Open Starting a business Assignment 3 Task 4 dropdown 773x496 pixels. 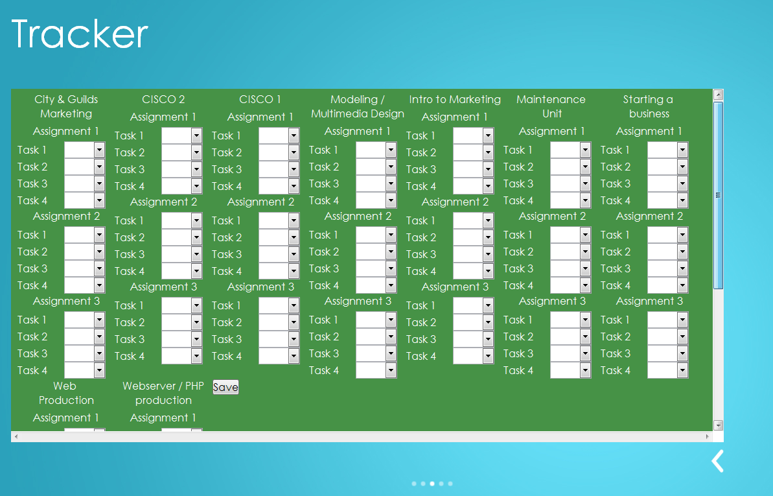pyautogui.click(x=667, y=371)
